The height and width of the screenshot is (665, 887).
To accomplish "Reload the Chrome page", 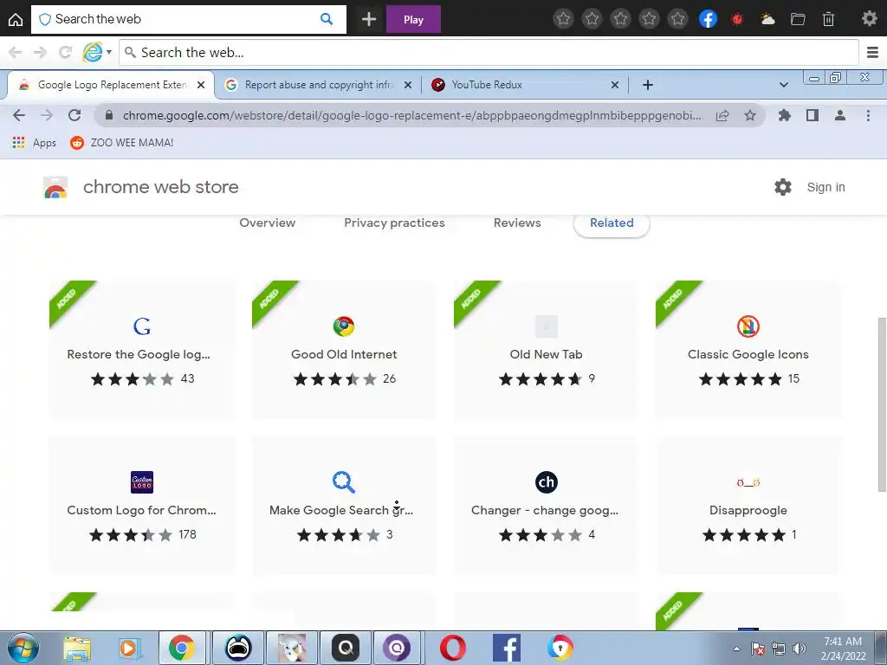I will 74,115.
